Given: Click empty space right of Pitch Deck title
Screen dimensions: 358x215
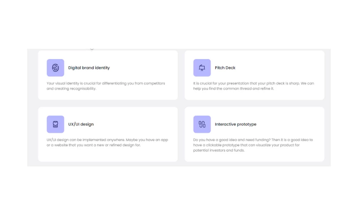Looking at the screenshot, I should (277, 68).
